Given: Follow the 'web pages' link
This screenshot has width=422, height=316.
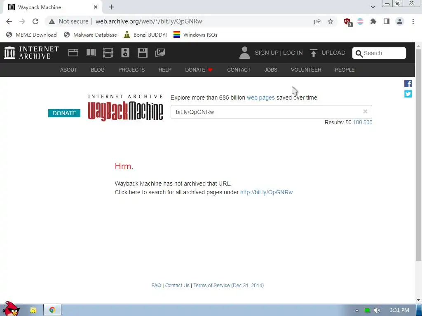Looking at the screenshot, I should [261, 98].
